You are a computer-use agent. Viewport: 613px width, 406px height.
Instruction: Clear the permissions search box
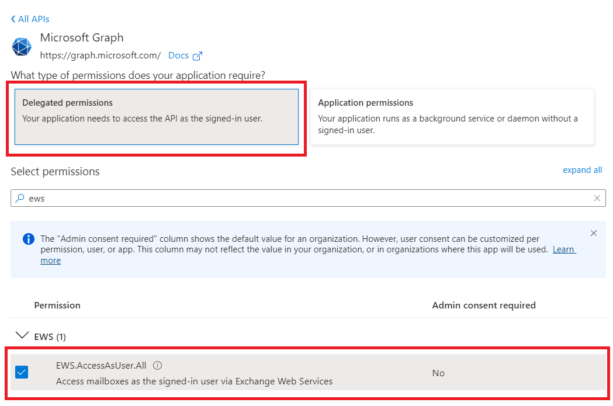(x=597, y=198)
